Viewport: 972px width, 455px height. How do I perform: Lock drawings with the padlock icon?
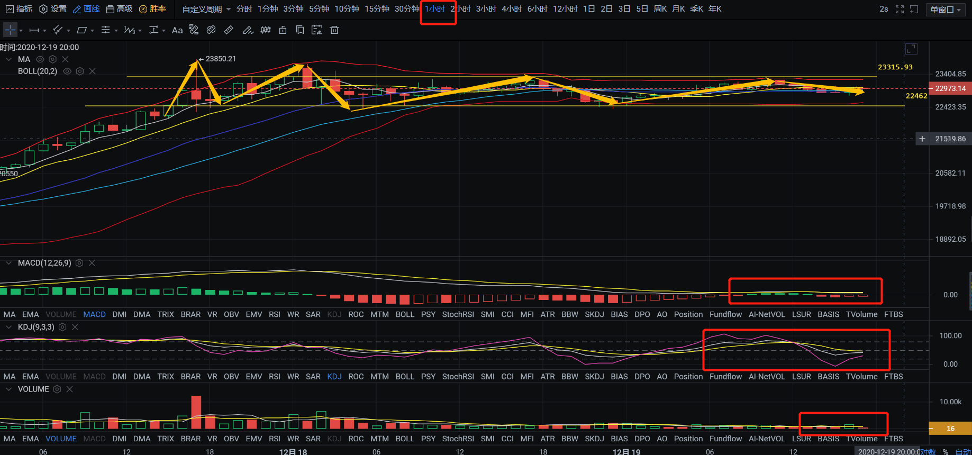pos(283,30)
